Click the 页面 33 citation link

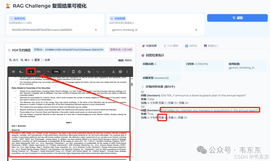(x=182, y=118)
